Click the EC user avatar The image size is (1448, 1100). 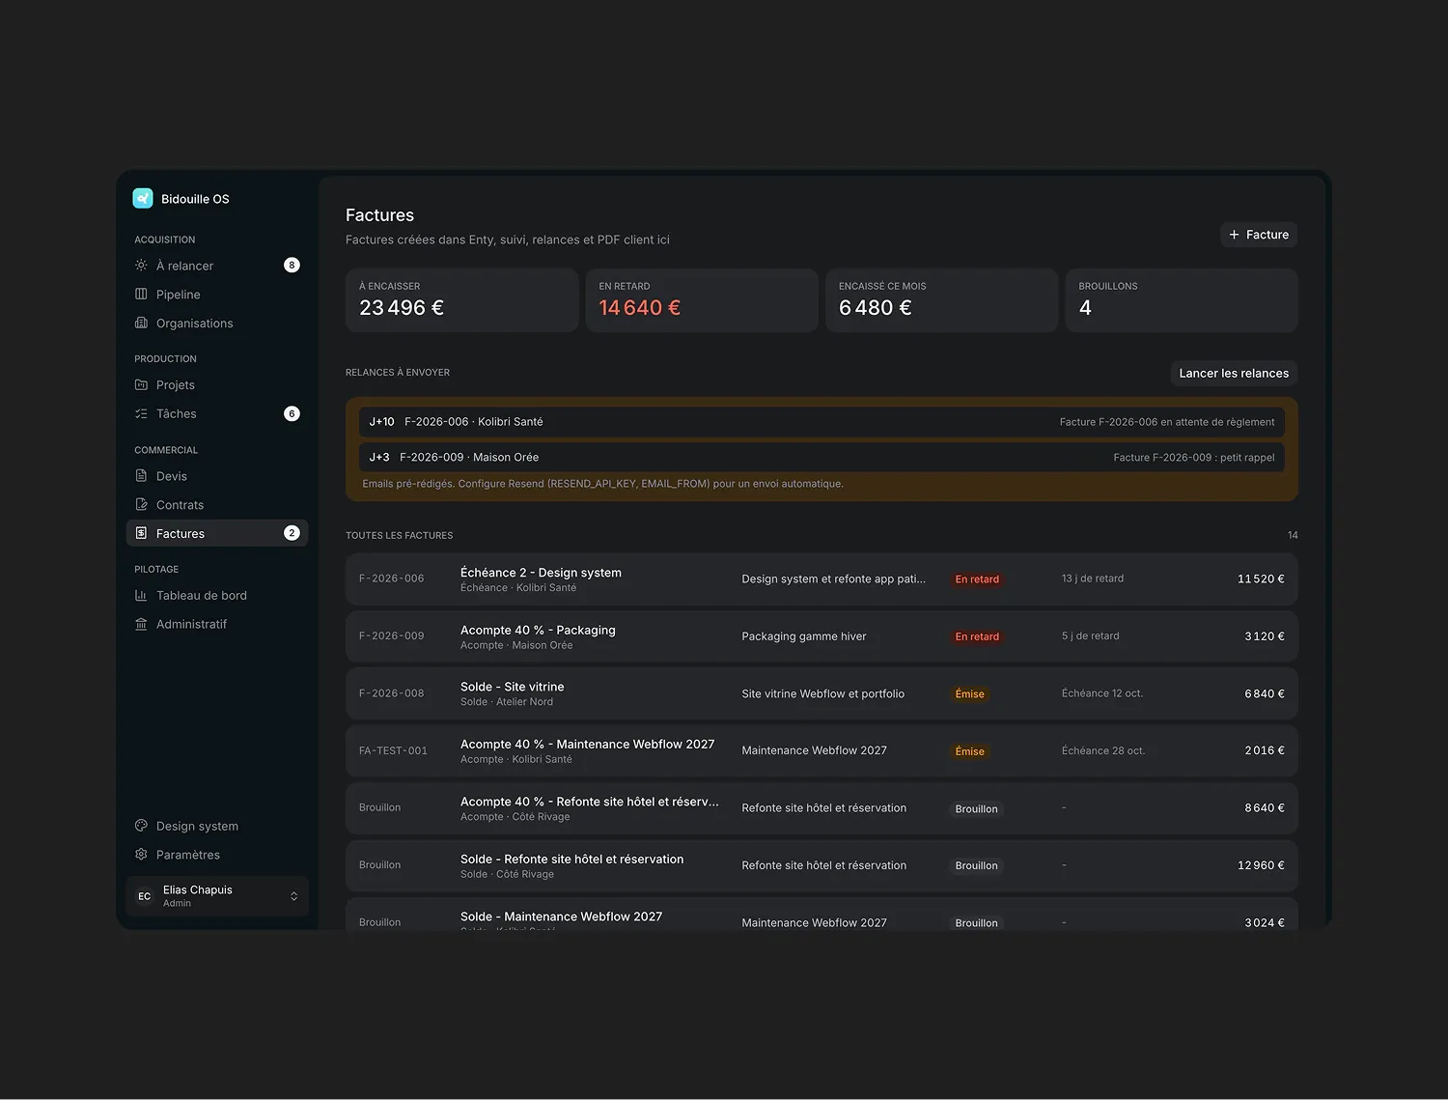coord(144,896)
